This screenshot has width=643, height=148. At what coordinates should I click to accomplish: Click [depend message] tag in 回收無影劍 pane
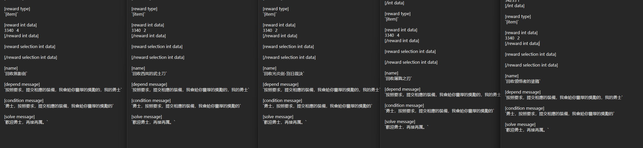point(22,85)
